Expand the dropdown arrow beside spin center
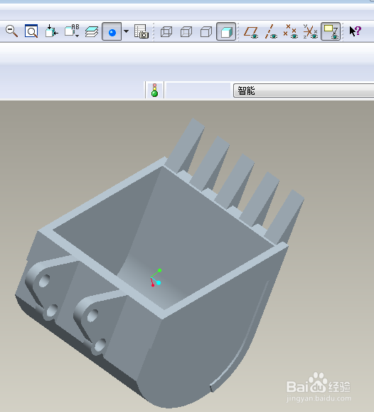The image size is (374, 412). click(126, 31)
